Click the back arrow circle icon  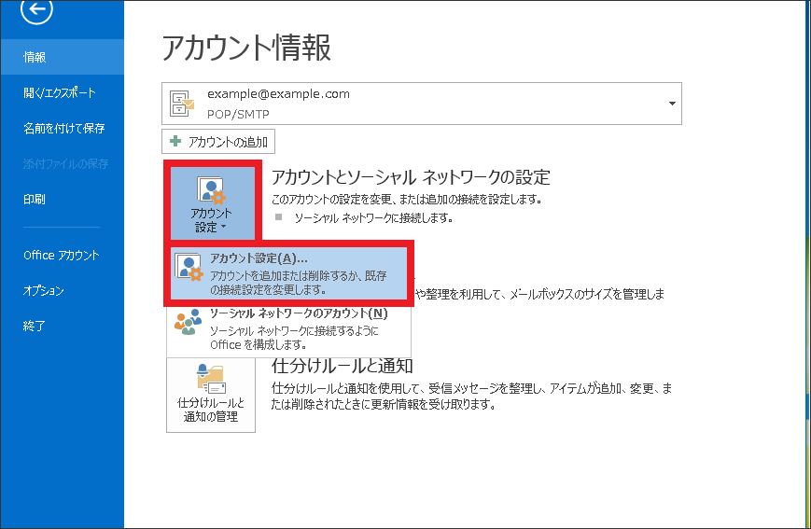[x=37, y=10]
